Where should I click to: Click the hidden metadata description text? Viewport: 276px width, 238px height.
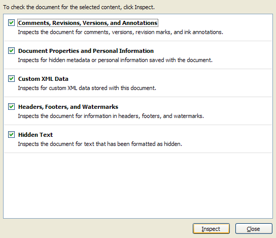tap(115, 60)
